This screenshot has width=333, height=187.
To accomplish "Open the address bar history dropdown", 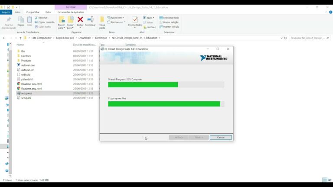I will [281, 38].
